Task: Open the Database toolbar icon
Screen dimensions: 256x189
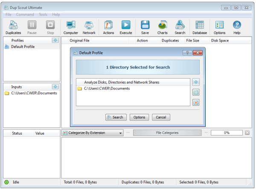Action: tap(200, 27)
